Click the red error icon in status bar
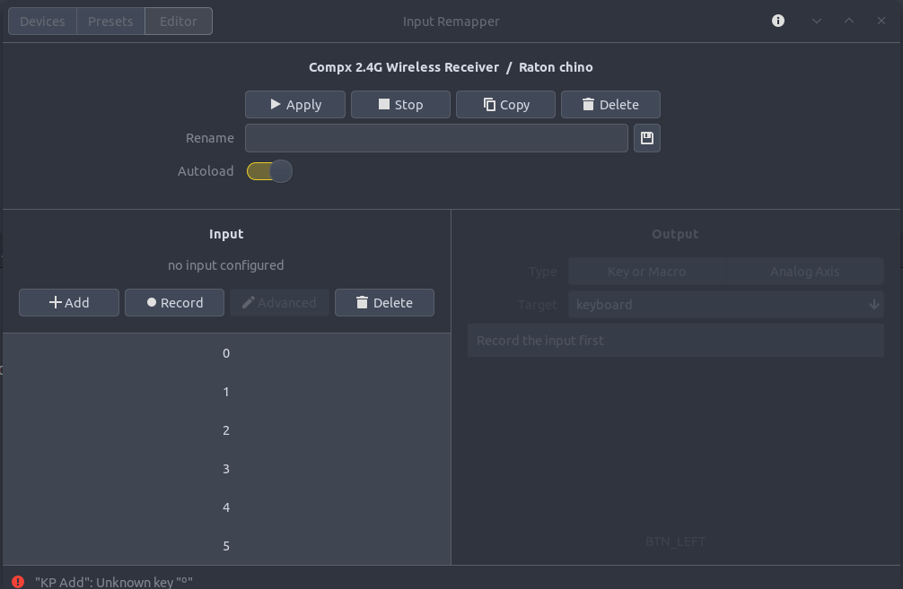The width and height of the screenshot is (903, 589). coord(19,582)
